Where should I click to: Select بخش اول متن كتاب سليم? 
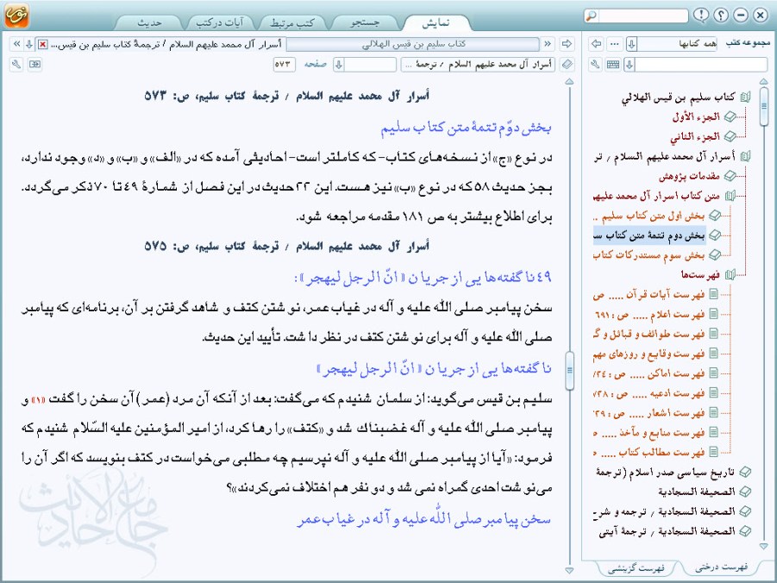click(649, 216)
